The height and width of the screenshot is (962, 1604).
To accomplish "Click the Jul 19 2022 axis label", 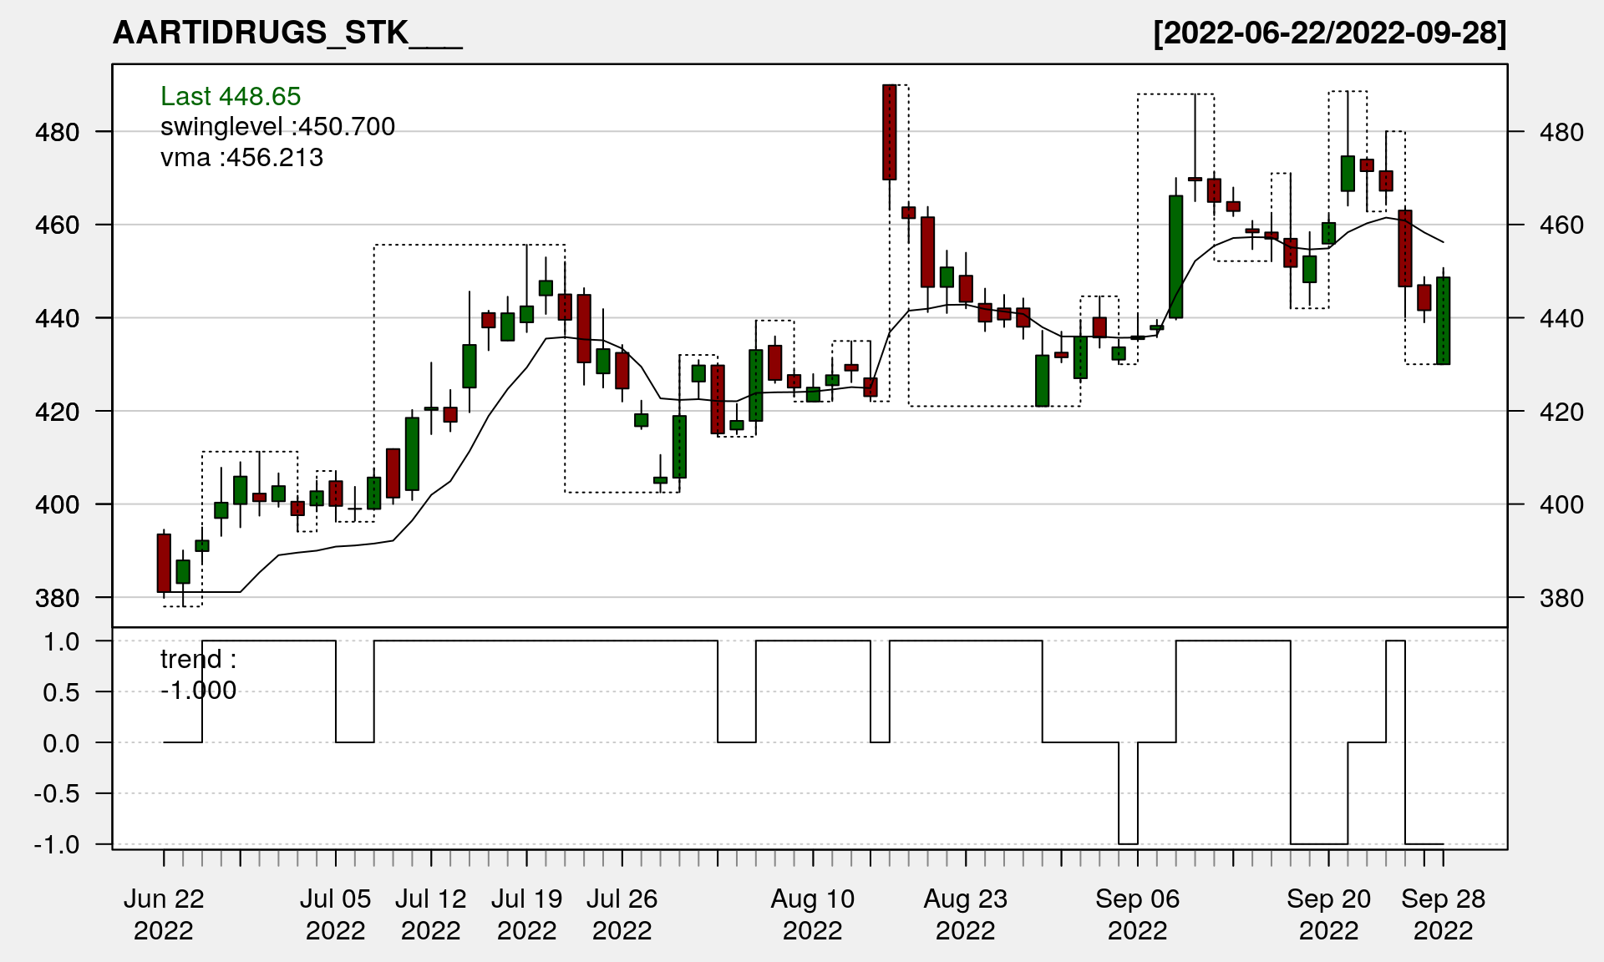I will pyautogui.click(x=526, y=914).
